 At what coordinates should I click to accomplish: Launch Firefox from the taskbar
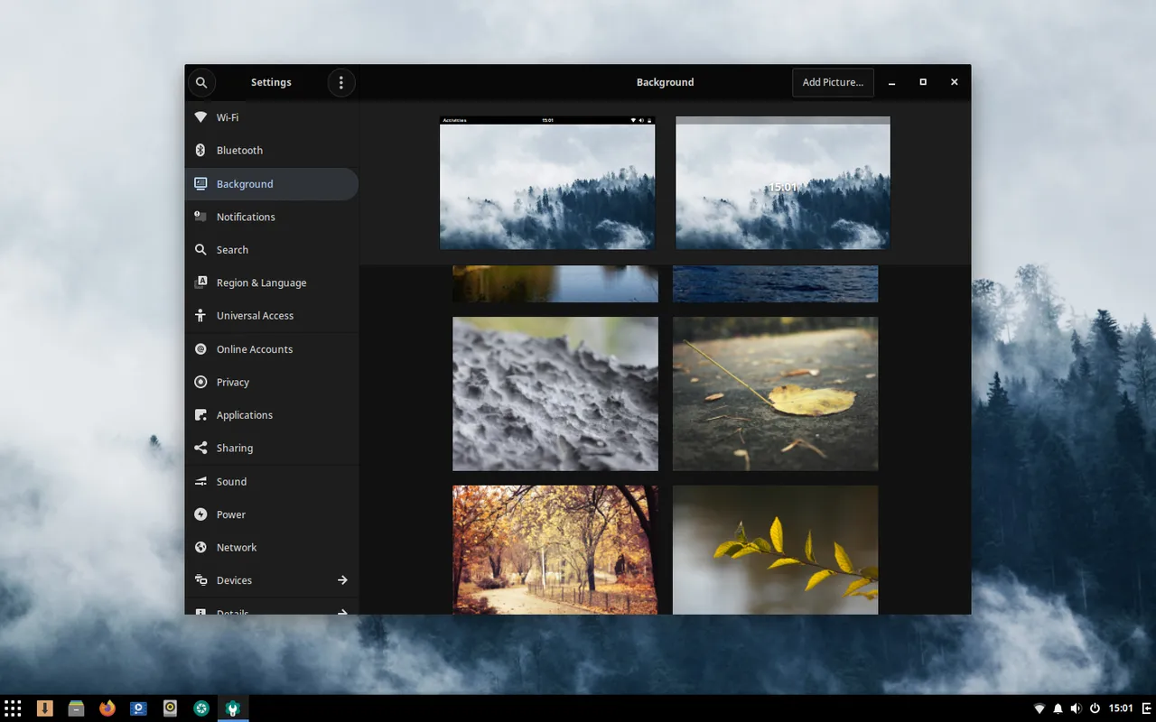(107, 708)
